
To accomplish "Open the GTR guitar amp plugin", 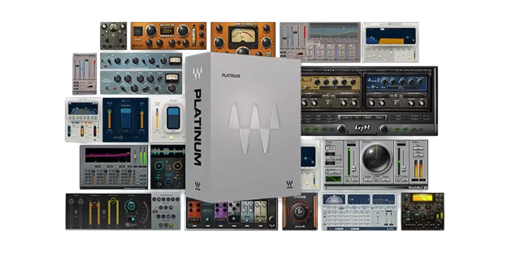I will coord(369,101).
